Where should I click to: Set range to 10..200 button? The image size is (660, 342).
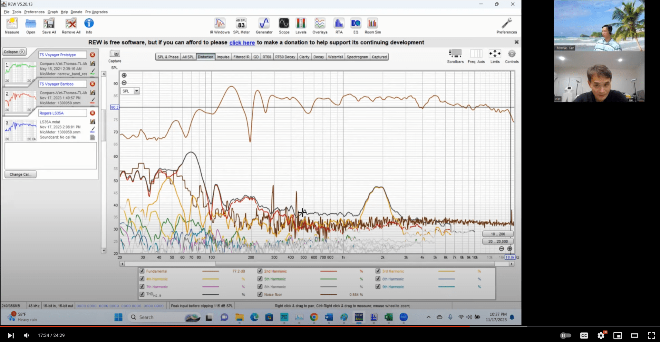498,234
